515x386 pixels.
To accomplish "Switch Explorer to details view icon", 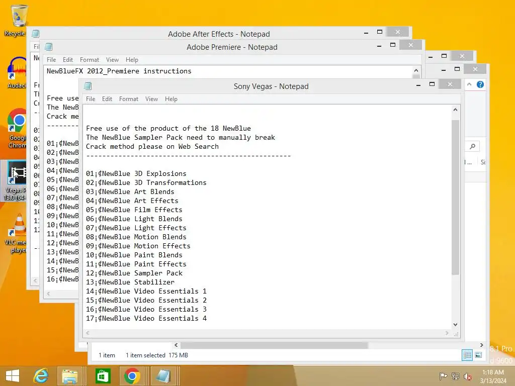I will tap(467, 355).
